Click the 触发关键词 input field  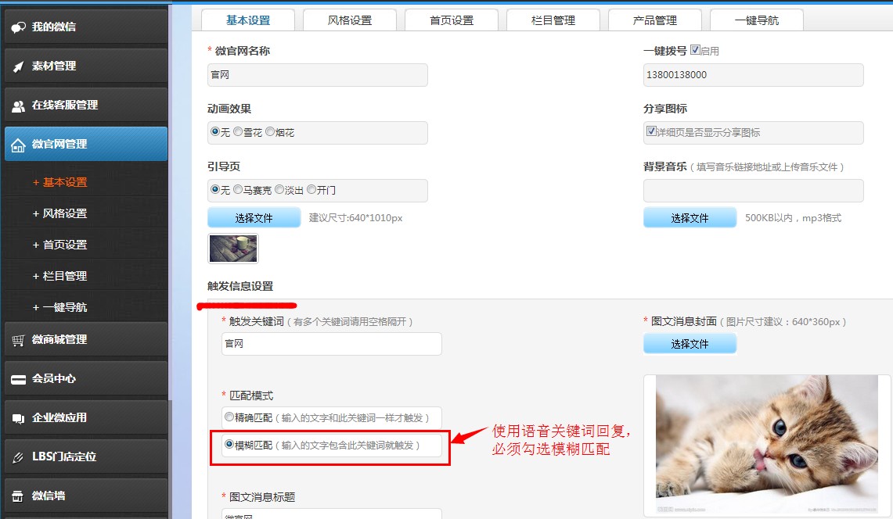tap(332, 344)
